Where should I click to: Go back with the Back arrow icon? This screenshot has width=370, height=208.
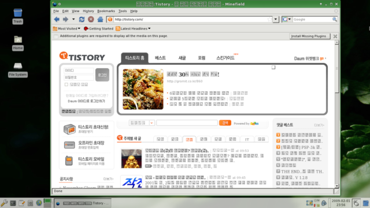[x=57, y=19]
